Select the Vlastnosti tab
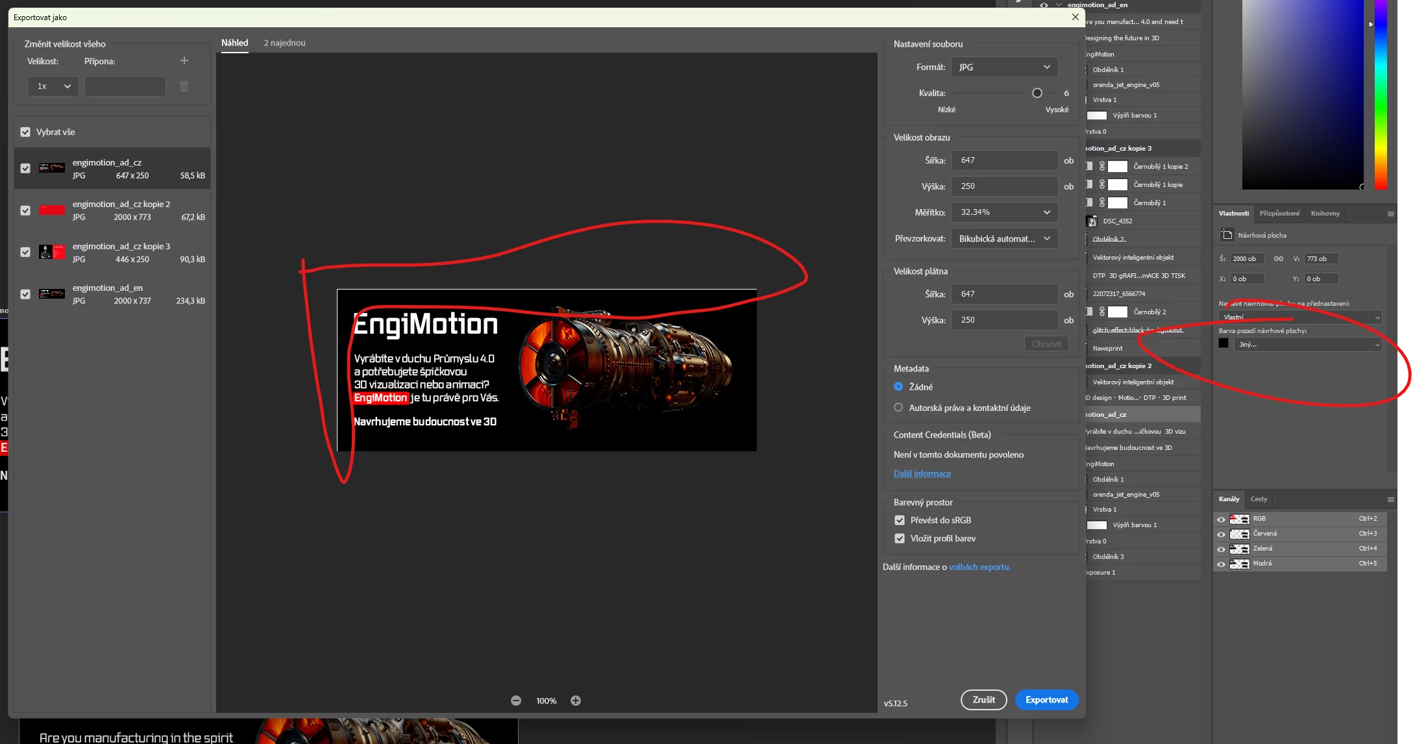Viewport: 1415px width, 744px height. 1233,213
